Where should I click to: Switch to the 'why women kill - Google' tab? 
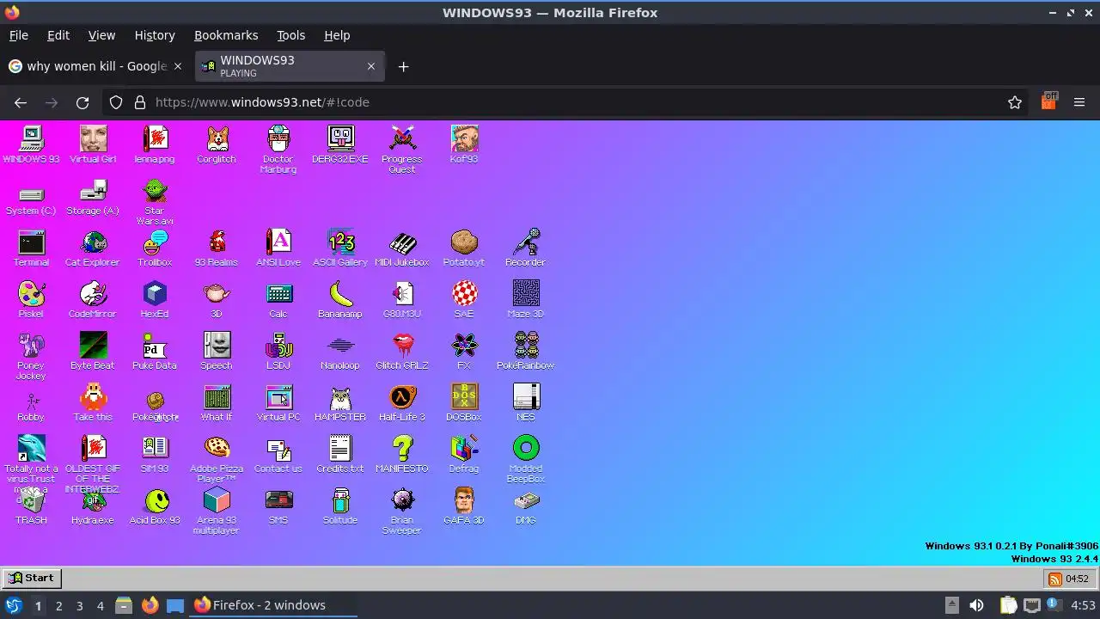coord(96,66)
